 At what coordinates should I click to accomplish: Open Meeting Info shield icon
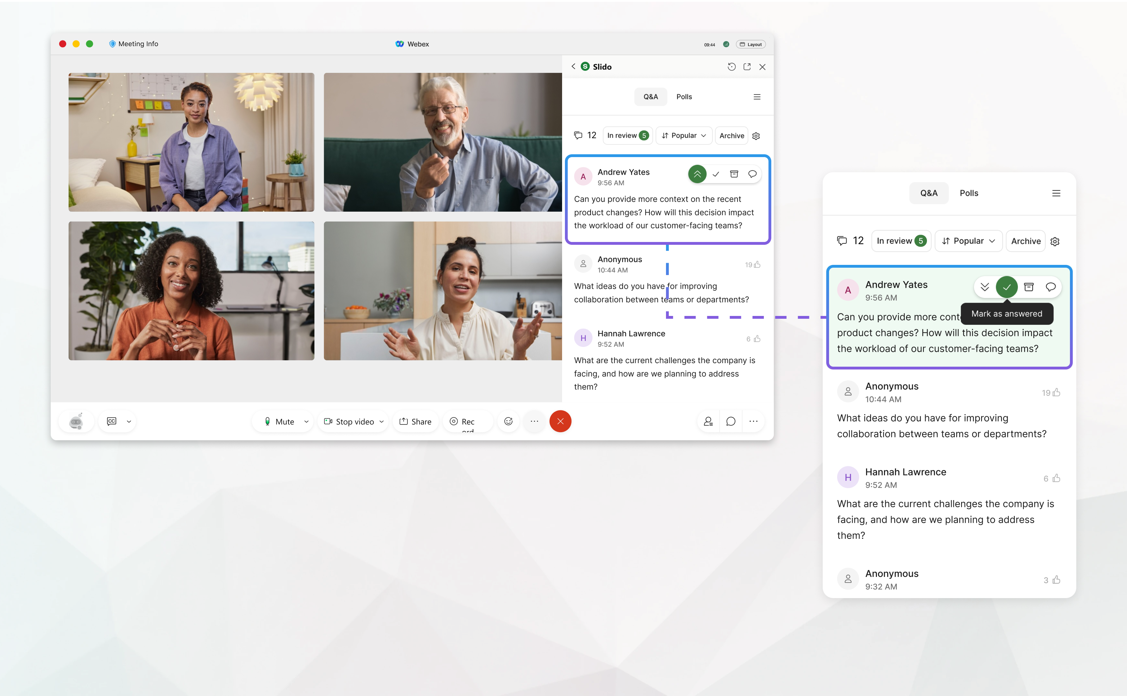coord(112,44)
